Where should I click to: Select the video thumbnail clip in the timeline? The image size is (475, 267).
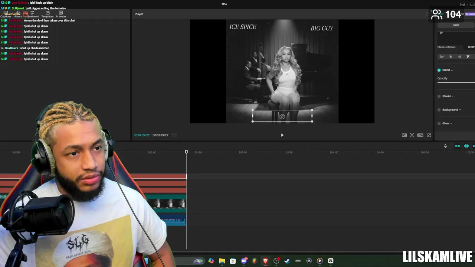(166, 204)
